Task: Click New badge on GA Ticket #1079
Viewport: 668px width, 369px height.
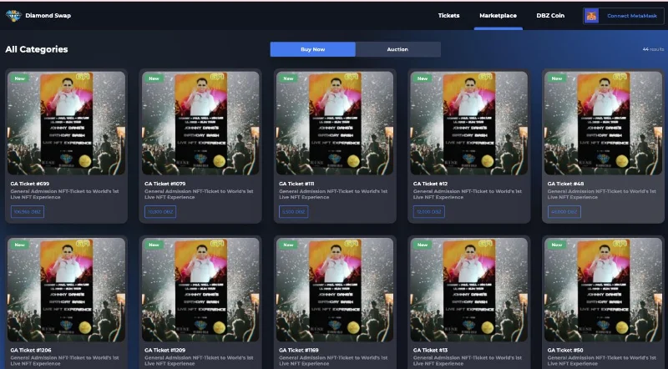Action: (154, 78)
